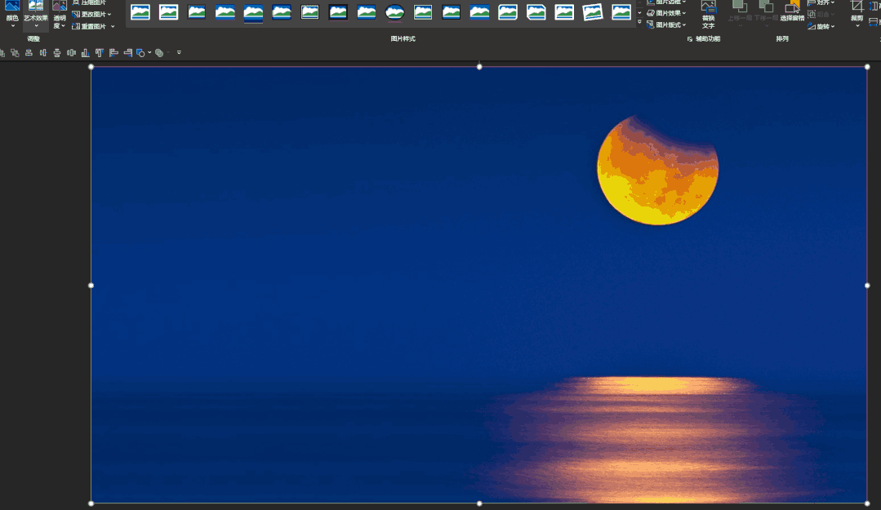
Task: Go to next row of picture styles
Action: 639,12
